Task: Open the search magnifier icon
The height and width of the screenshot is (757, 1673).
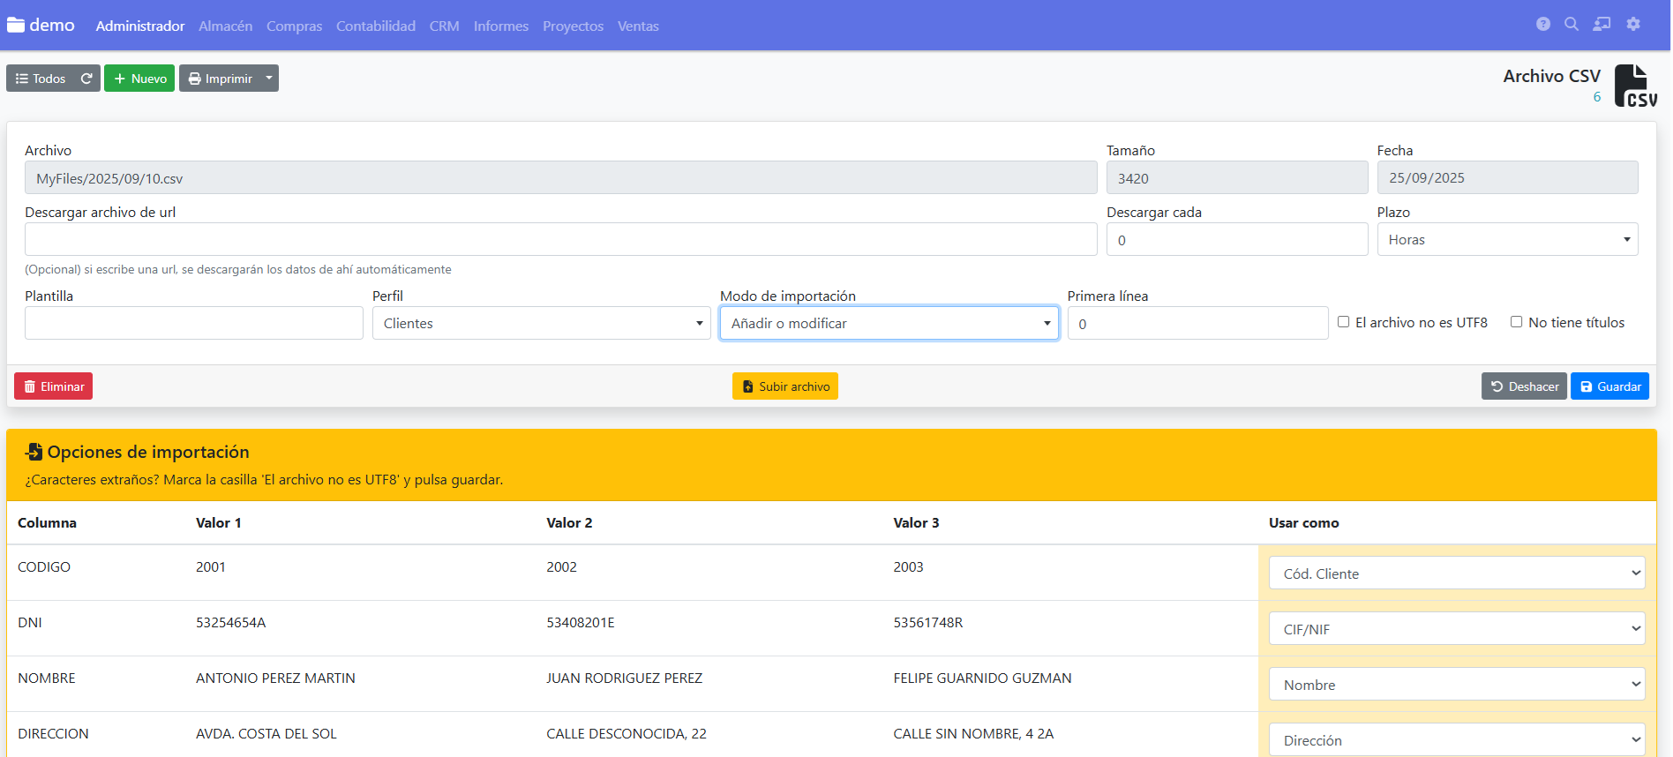Action: point(1572,25)
